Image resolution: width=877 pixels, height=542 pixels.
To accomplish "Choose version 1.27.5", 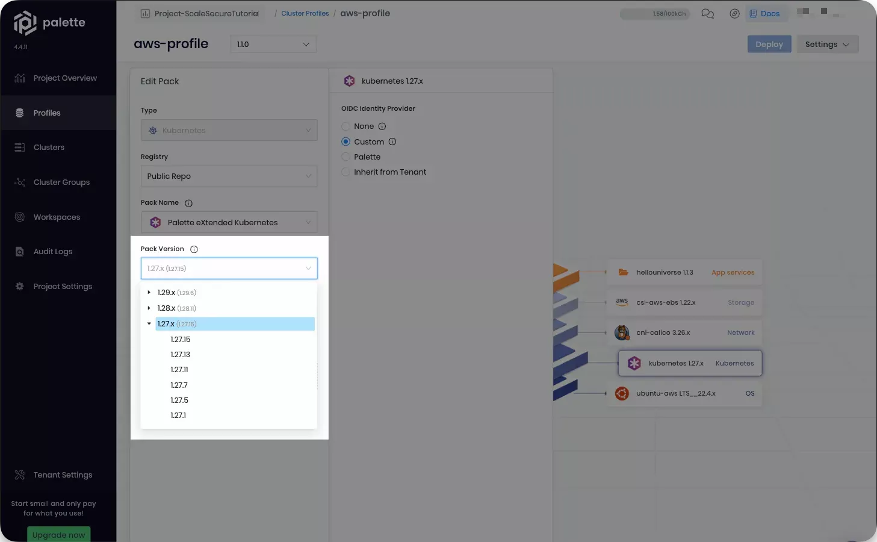I will [179, 400].
